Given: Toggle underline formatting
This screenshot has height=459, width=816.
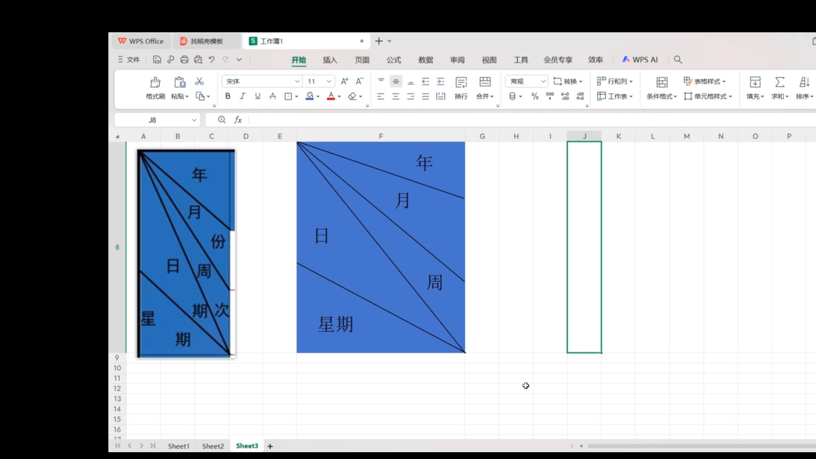Looking at the screenshot, I should pos(258,96).
